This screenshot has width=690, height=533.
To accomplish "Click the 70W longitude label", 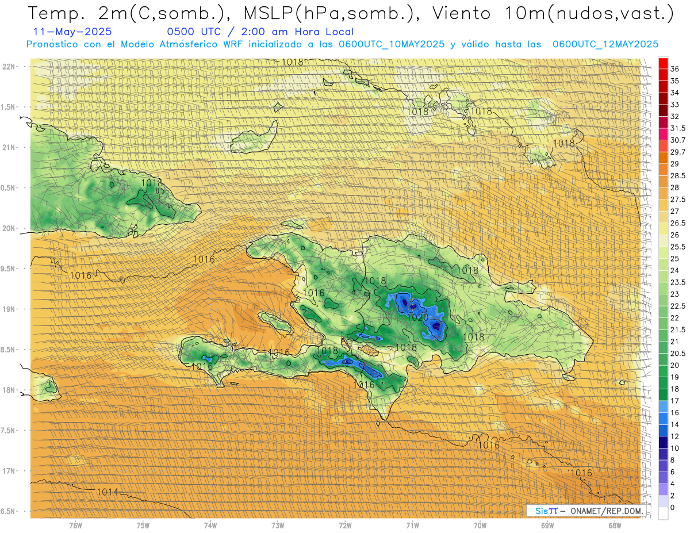I will coord(480,526).
